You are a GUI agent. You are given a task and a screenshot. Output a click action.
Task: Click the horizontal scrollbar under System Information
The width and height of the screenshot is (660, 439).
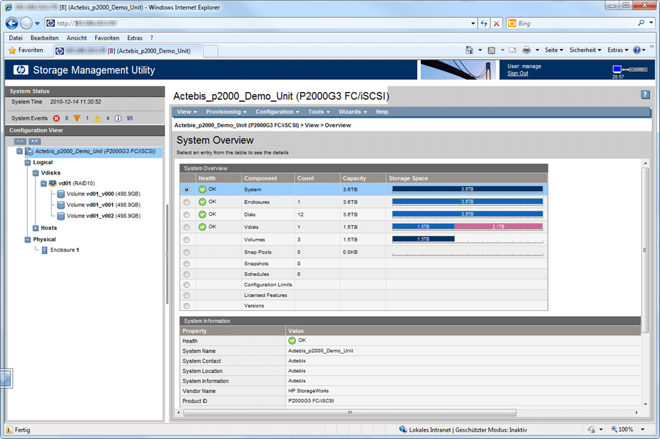[350, 413]
